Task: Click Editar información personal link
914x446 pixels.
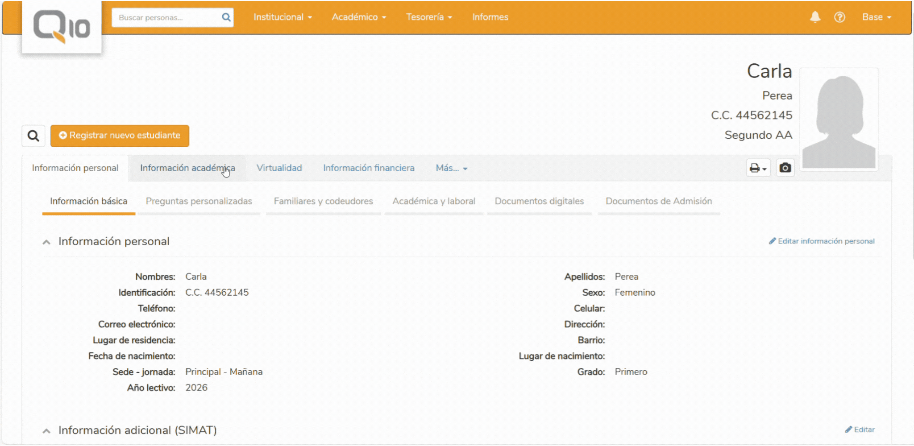Action: click(822, 241)
